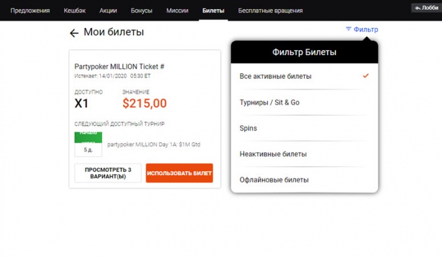Click the Использовать билет button
This screenshot has height=259, width=442.
pyautogui.click(x=179, y=173)
